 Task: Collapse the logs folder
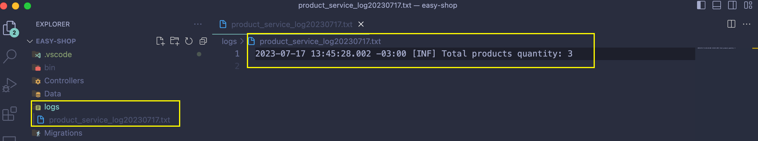point(51,107)
